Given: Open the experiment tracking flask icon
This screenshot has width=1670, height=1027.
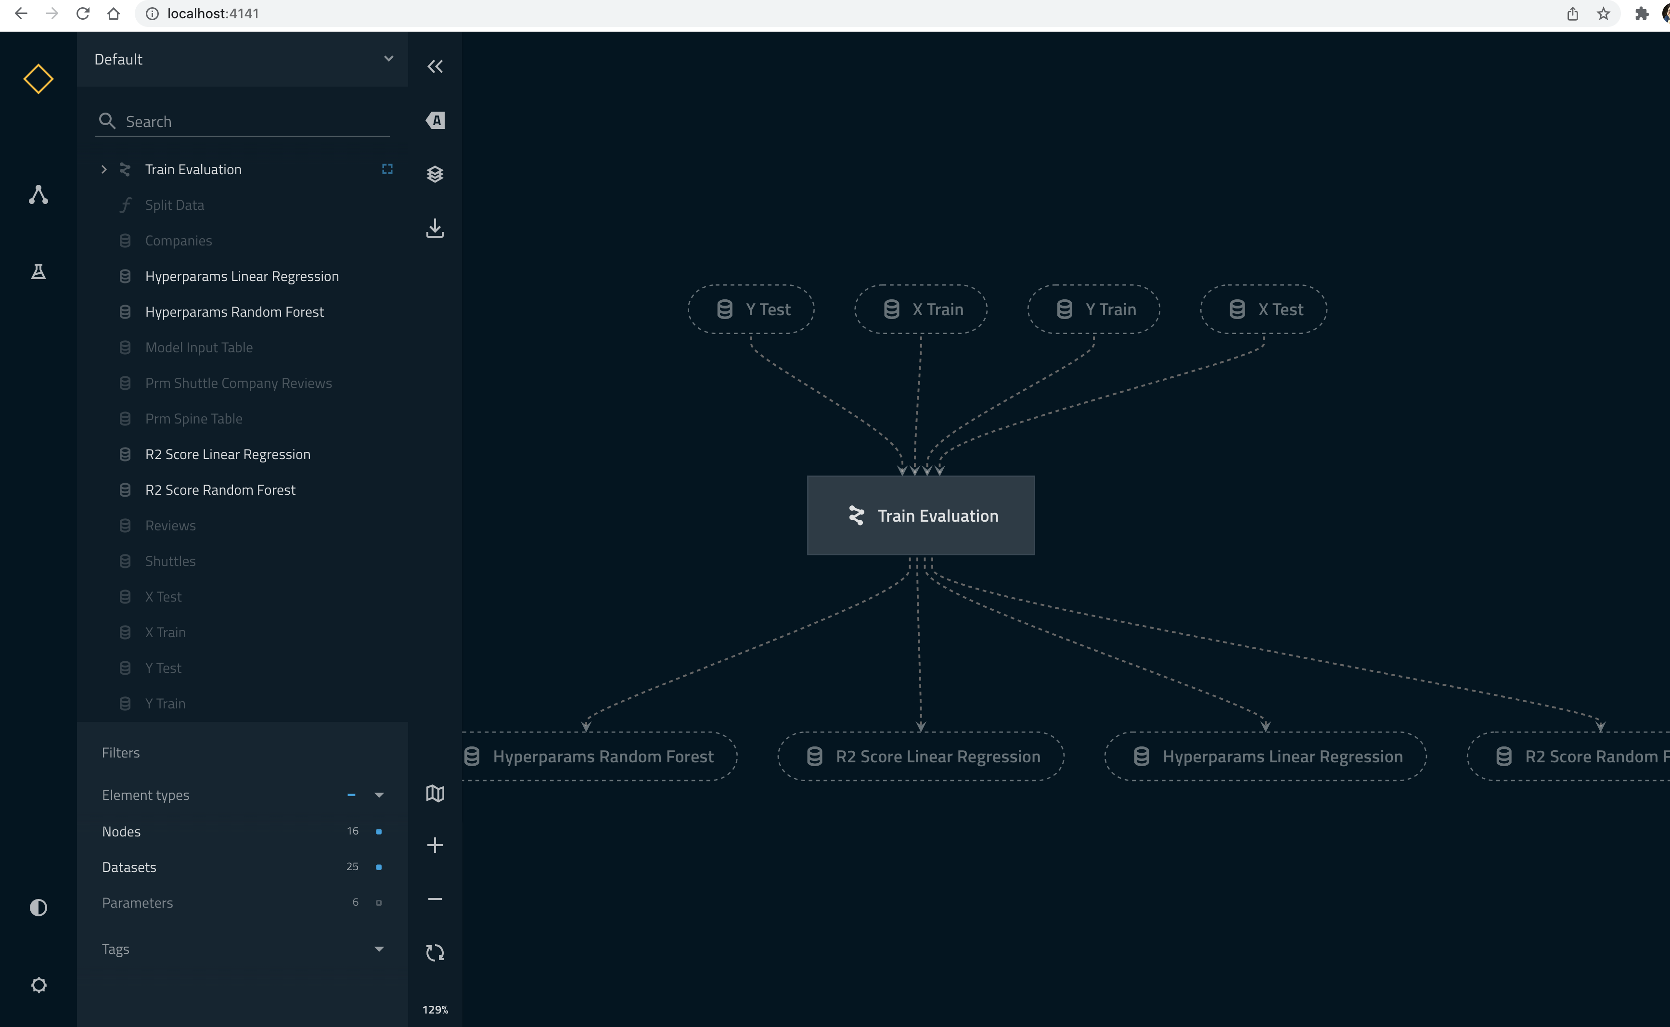Looking at the screenshot, I should point(38,272).
